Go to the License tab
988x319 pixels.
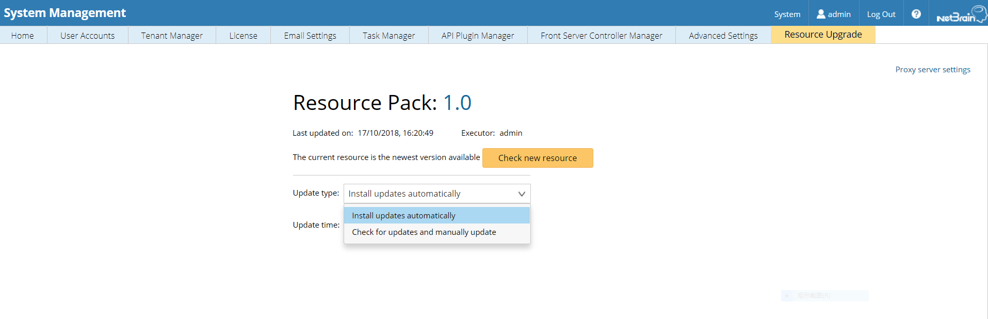point(243,36)
